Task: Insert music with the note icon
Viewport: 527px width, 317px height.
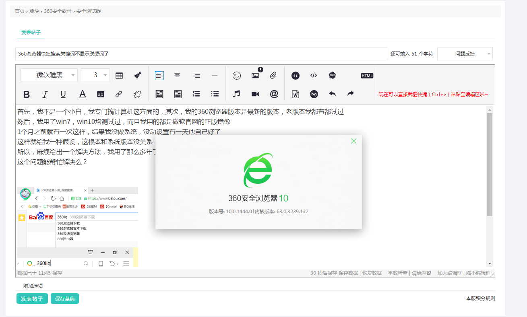Action: (x=237, y=94)
